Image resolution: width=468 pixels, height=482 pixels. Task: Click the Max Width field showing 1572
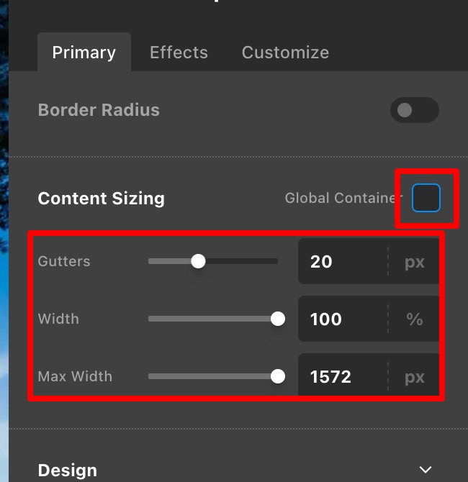tap(343, 376)
